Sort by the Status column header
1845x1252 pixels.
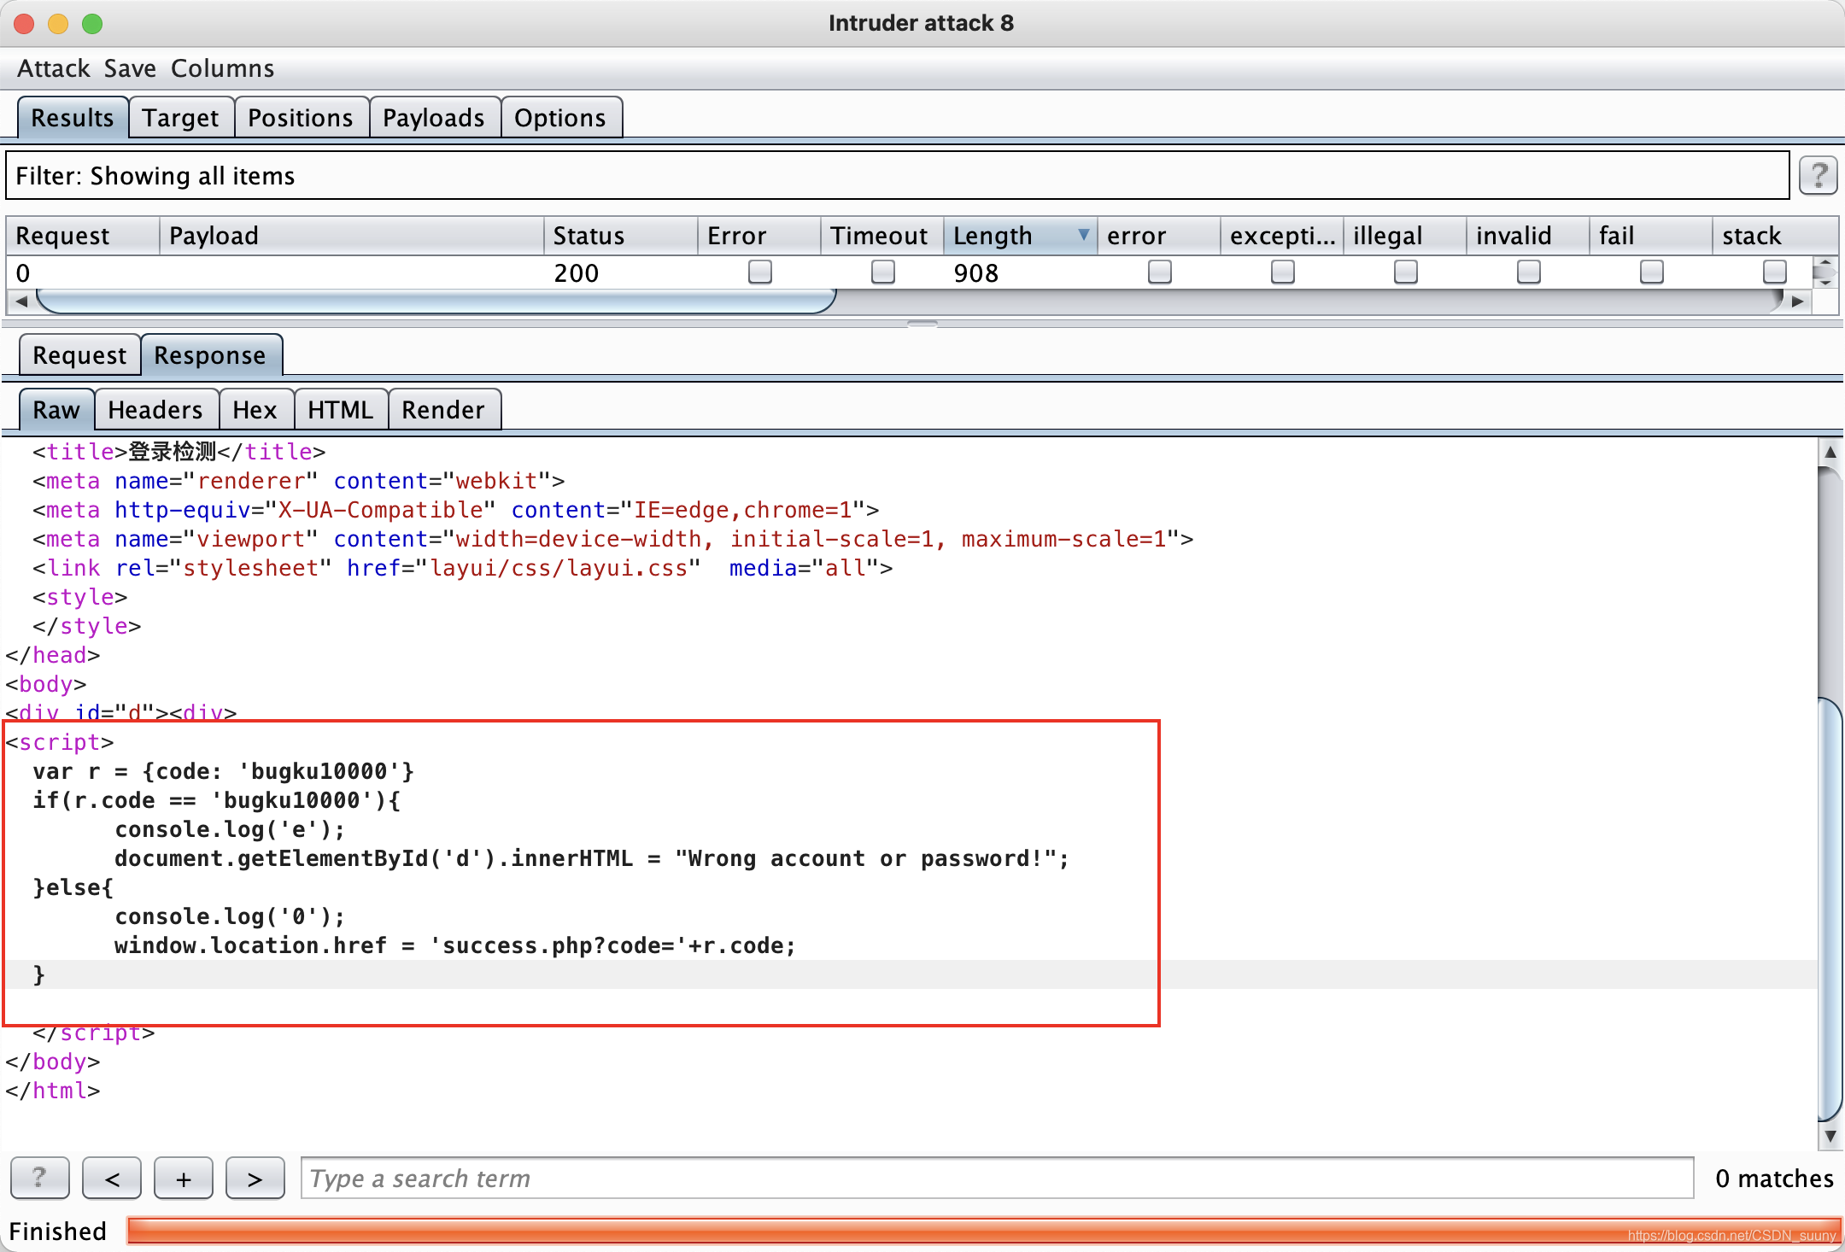[620, 235]
